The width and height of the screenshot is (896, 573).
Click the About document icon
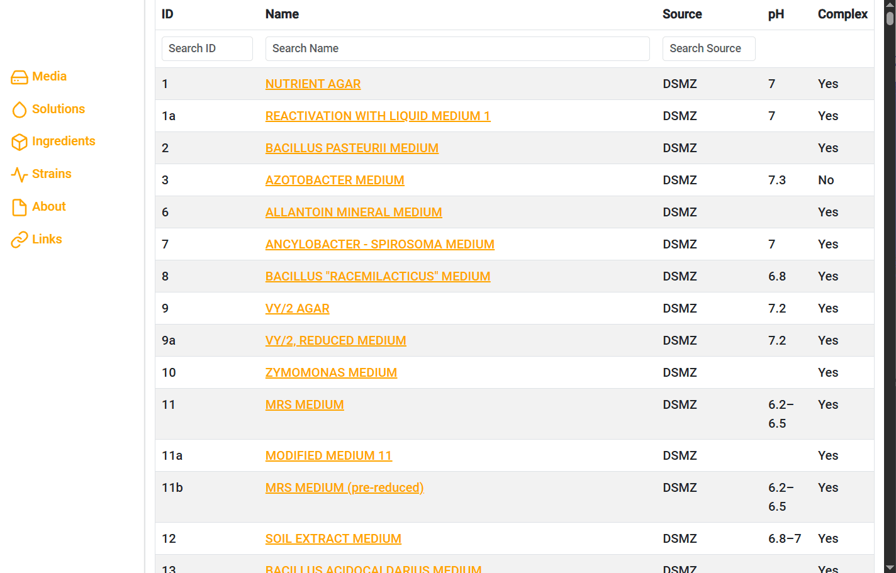20,207
